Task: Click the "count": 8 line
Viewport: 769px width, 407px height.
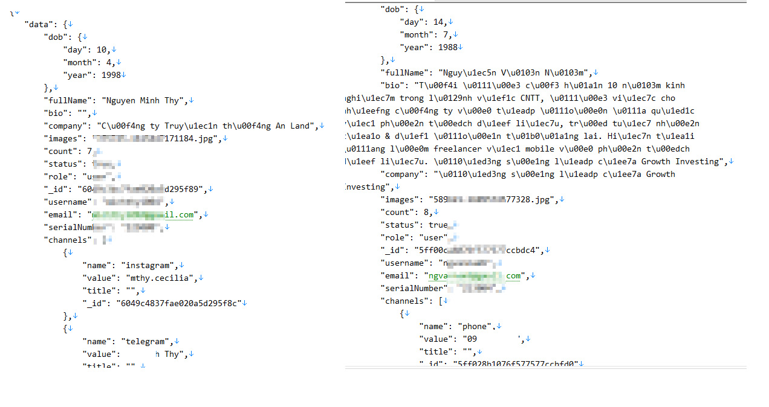Action: click(405, 212)
